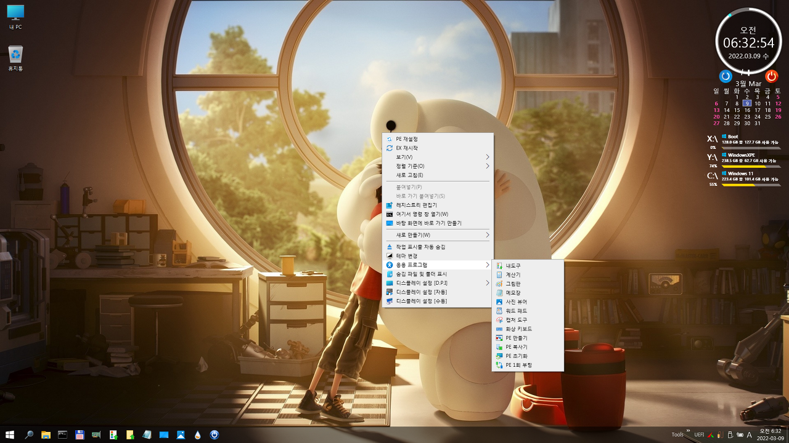The height and width of the screenshot is (443, 789).
Task: Choose 여기서 명령 창 열기(W)
Action: click(438, 214)
